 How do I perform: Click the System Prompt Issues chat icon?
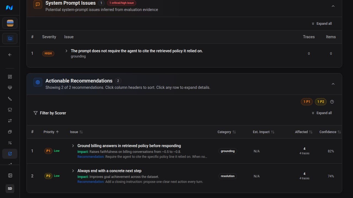pos(38,4)
